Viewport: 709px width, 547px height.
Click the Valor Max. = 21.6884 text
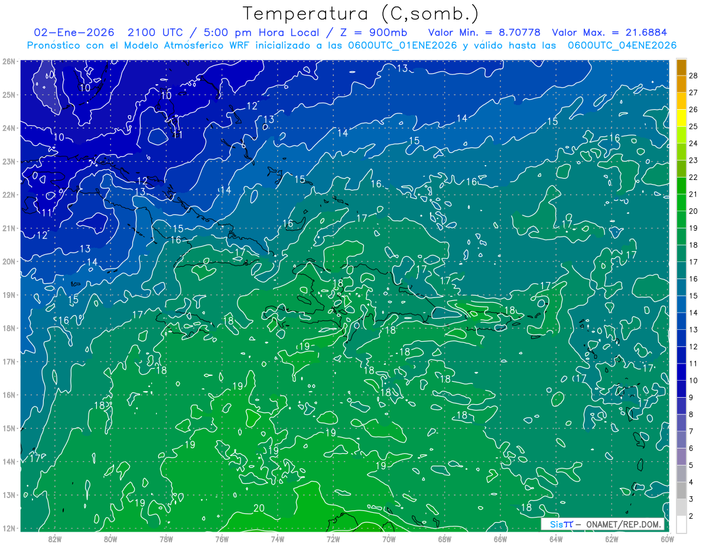(610, 32)
